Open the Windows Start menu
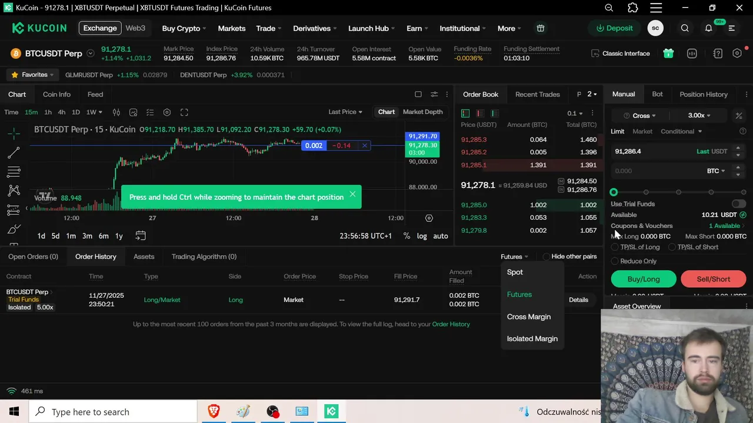Screen dimensions: 753x423 [14, 412]
